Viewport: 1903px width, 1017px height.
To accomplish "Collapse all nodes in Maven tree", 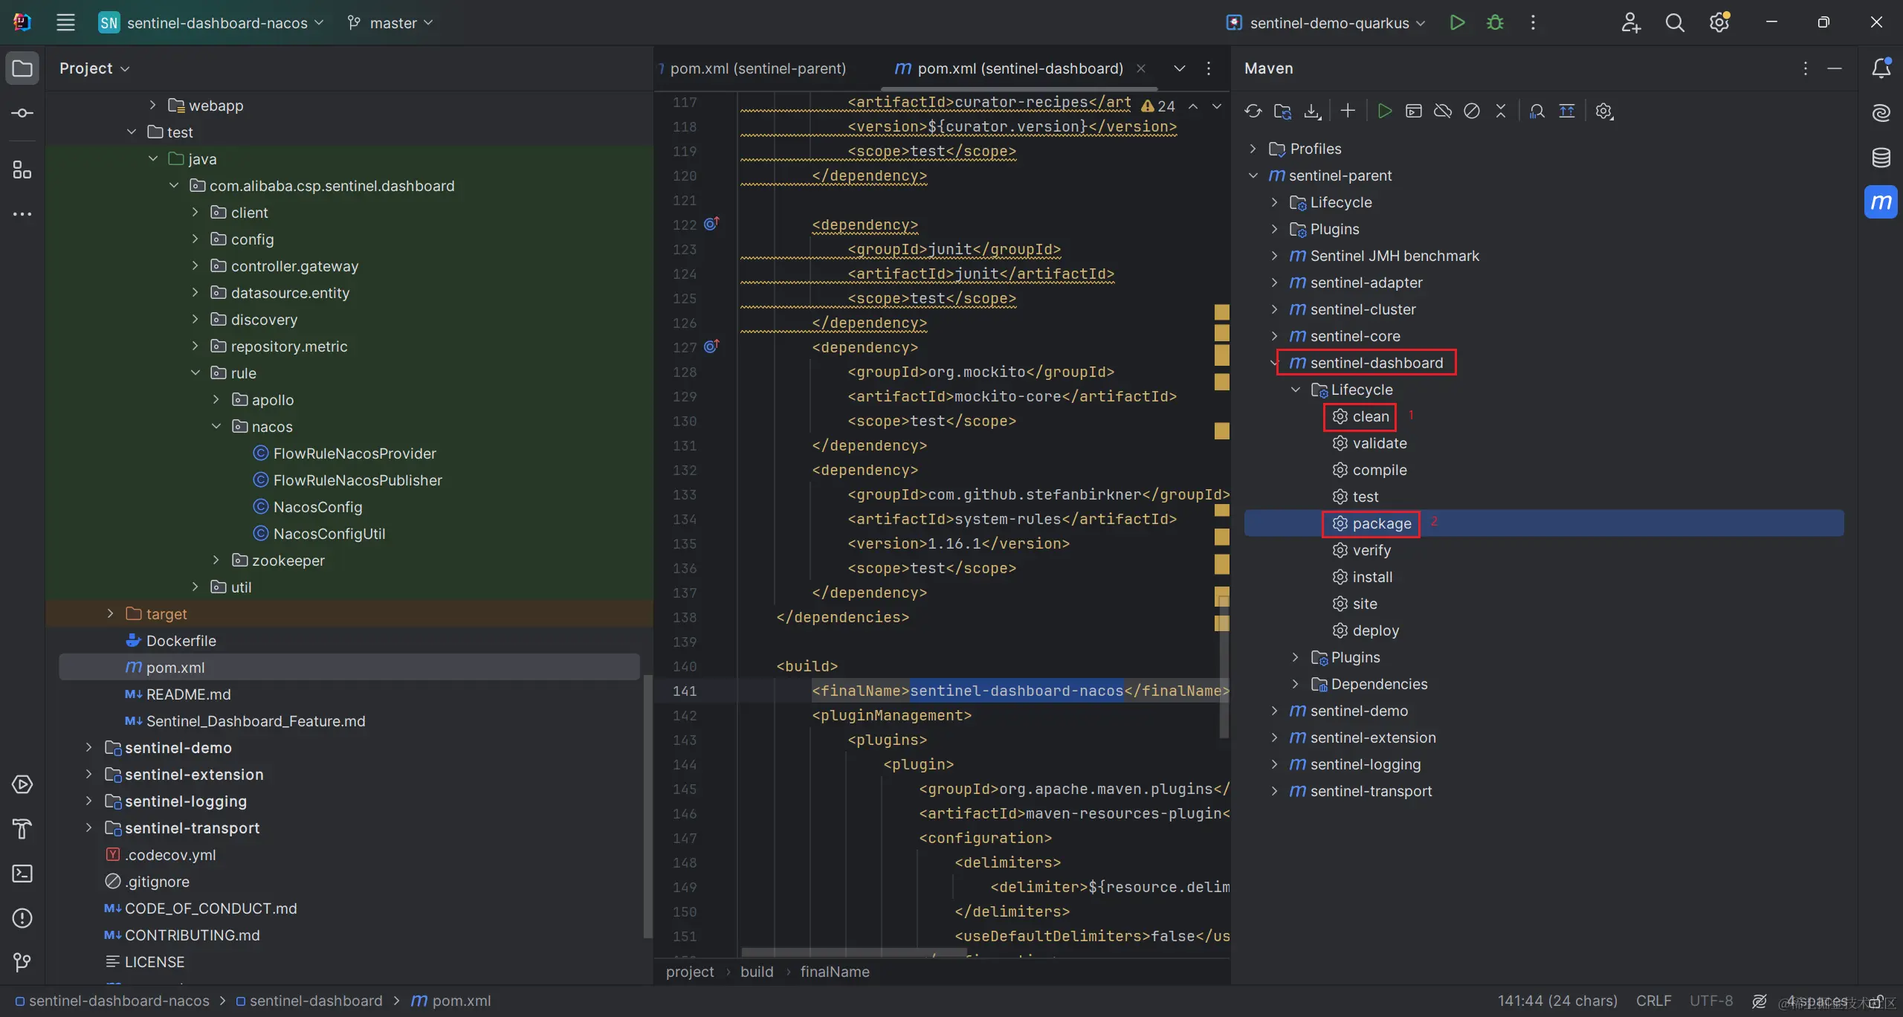I will point(1501,112).
